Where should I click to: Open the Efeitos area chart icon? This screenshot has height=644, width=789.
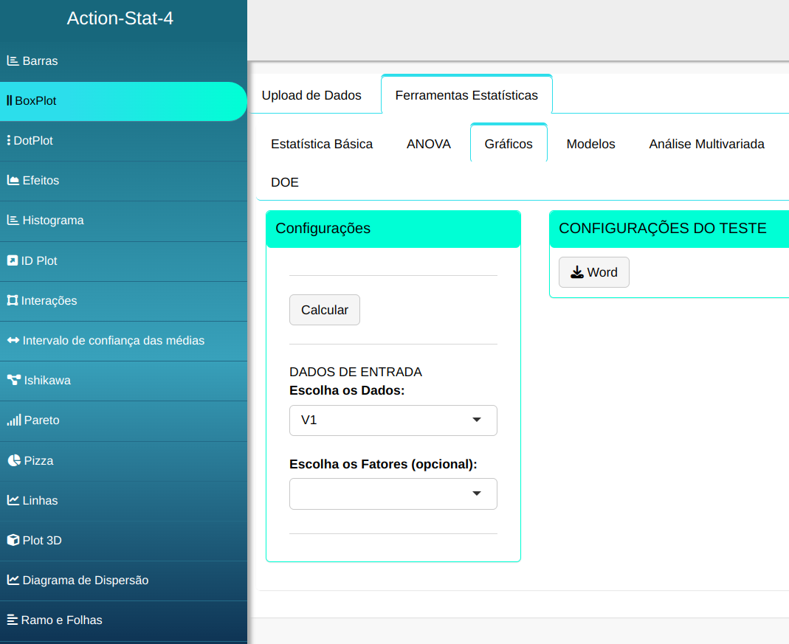tap(13, 180)
